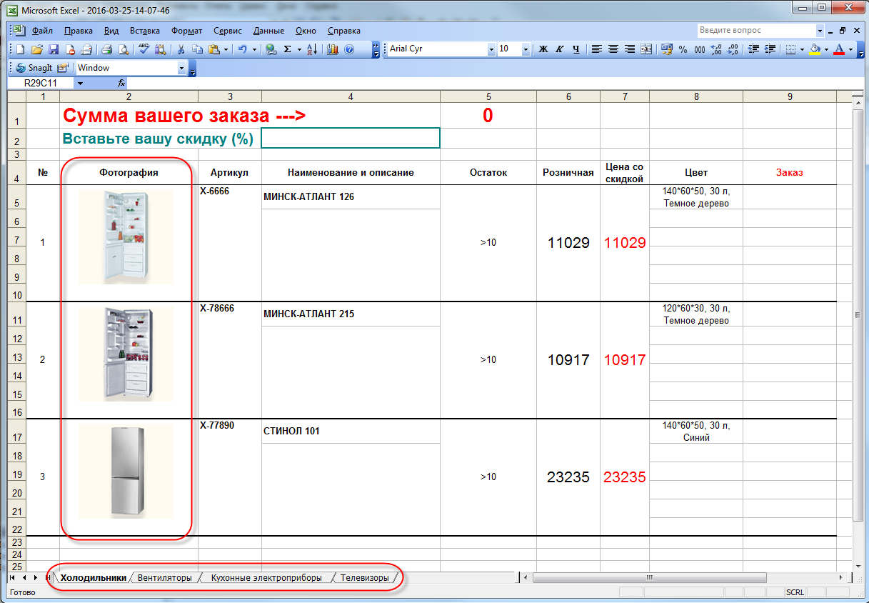The width and height of the screenshot is (869, 603).
Task: Open the borders dropdown arrow
Action: [801, 49]
